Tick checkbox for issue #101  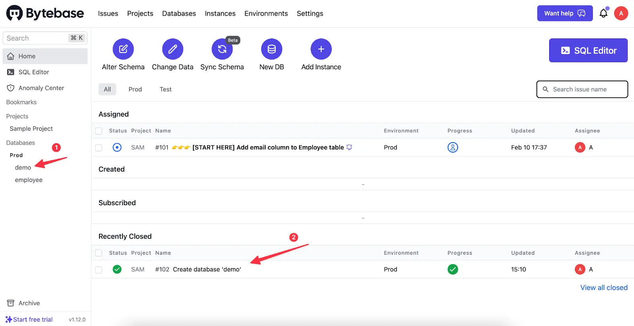click(99, 148)
